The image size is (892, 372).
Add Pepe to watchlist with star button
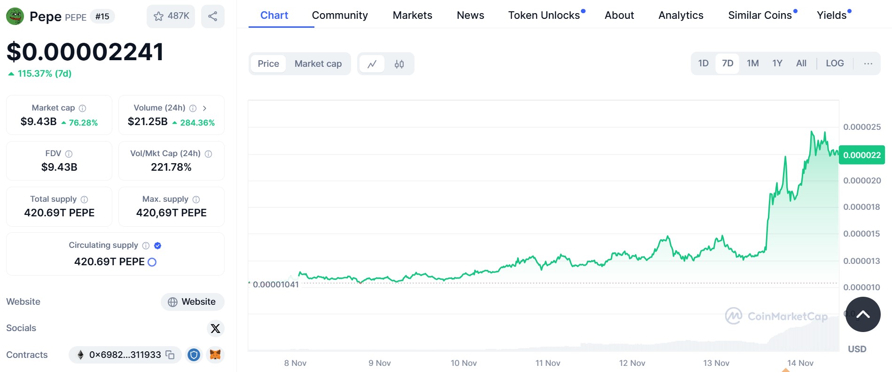point(171,16)
